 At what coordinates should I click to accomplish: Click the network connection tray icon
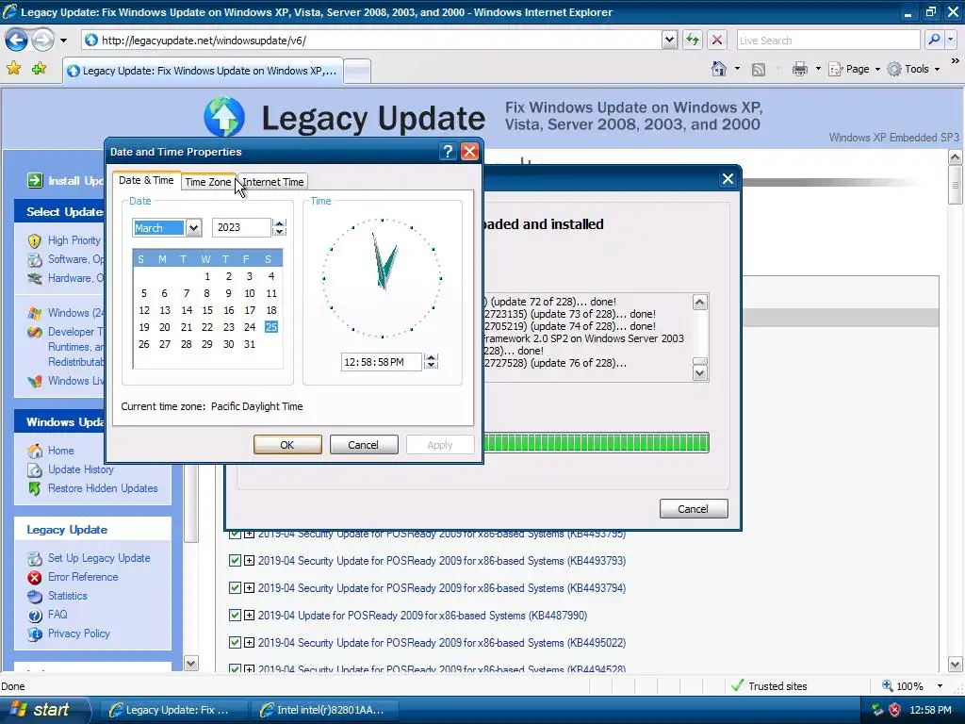[877, 710]
